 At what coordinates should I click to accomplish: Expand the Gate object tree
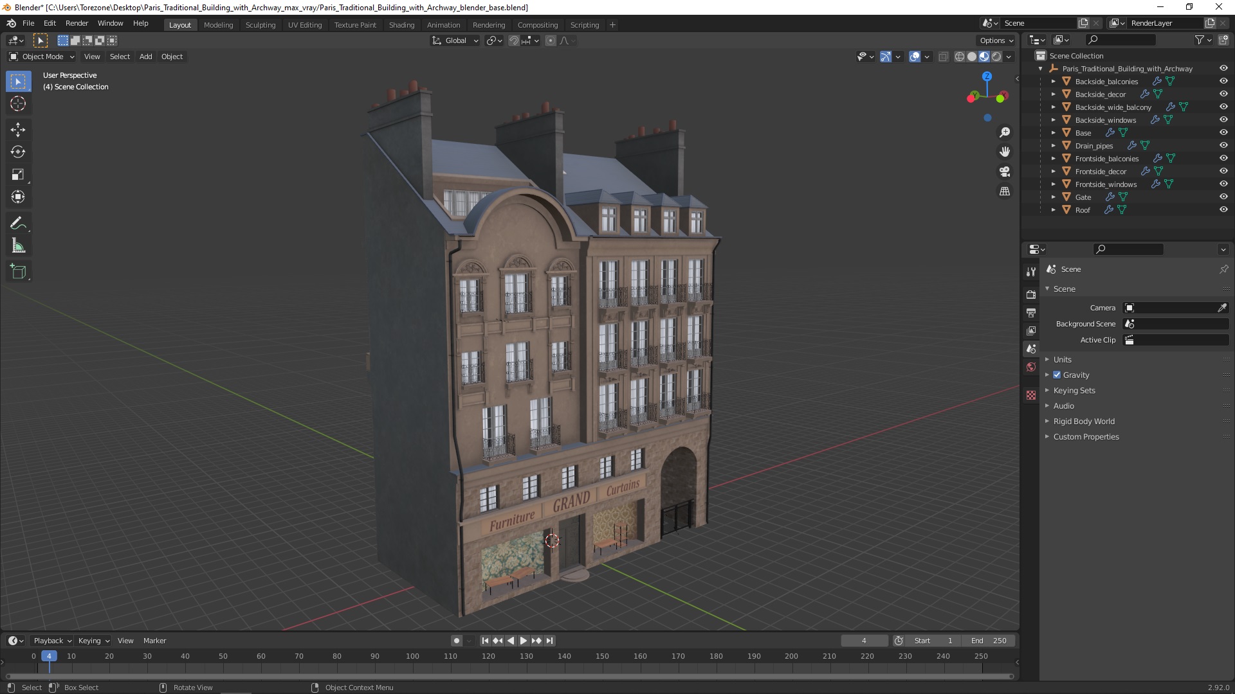pos(1053,197)
